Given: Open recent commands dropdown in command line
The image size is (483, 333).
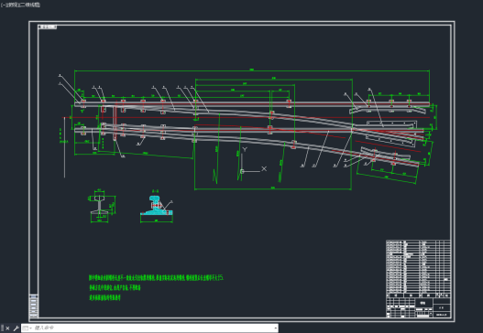Looking at the screenshot, I should pos(27,328).
